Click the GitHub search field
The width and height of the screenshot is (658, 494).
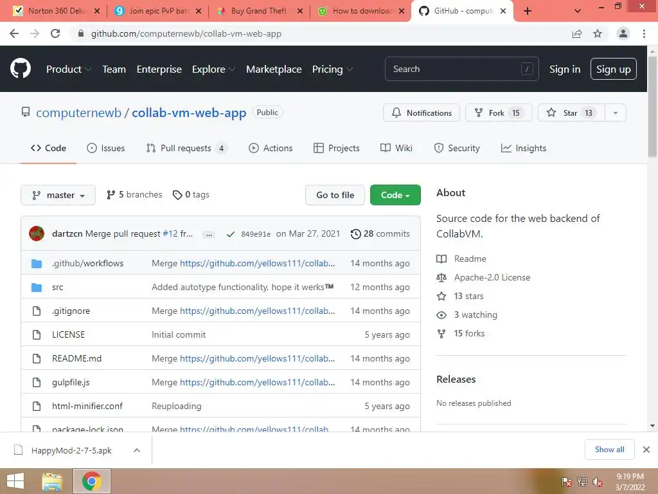pyautogui.click(x=461, y=69)
